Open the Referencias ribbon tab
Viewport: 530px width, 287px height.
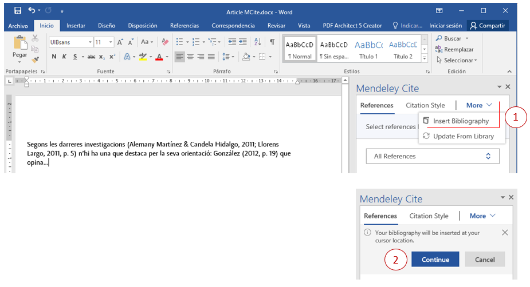[184, 26]
